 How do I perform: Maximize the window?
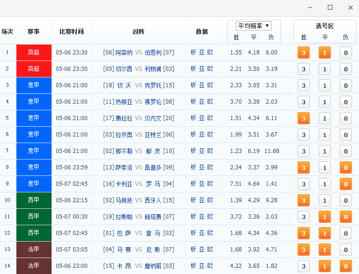330,8
